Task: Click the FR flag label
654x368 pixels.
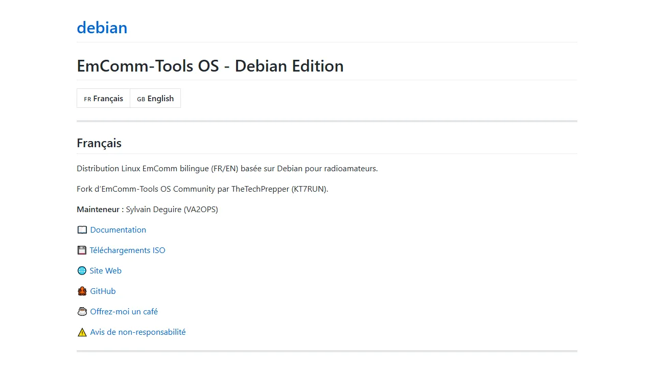Action: 87,99
